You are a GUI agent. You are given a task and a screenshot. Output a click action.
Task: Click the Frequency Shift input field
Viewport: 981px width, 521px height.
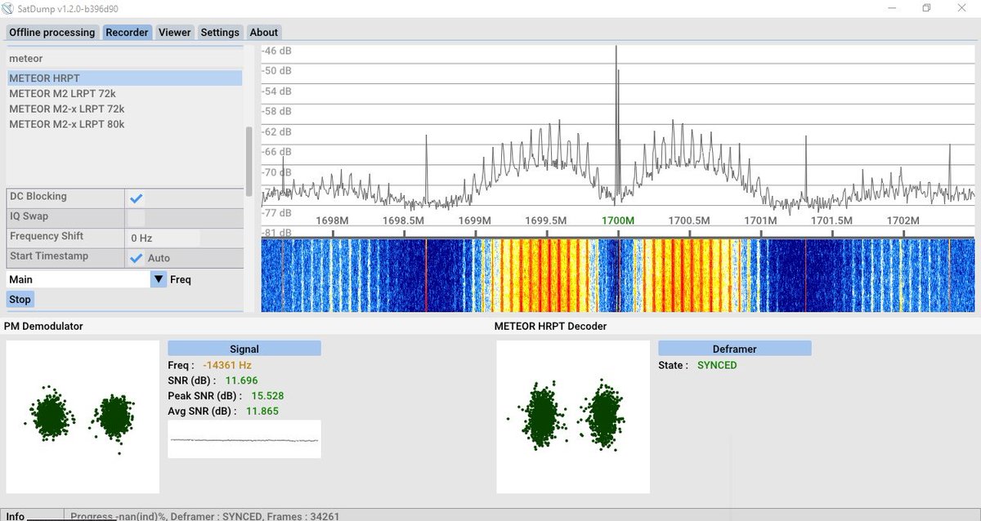(163, 238)
